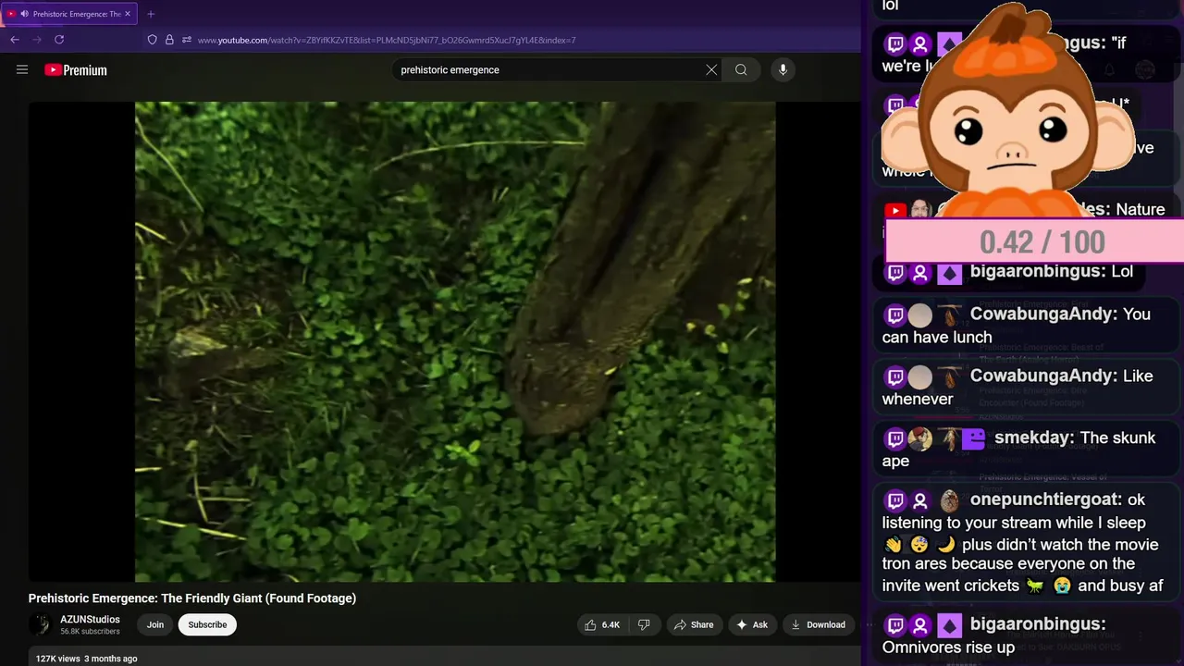Open site permissions icon in address bar
1184x666 pixels.
pos(187,40)
